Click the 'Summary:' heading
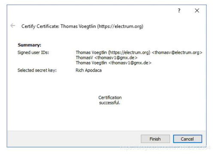Image resolution: width=214 pixels, height=154 pixels. [x=30, y=45]
